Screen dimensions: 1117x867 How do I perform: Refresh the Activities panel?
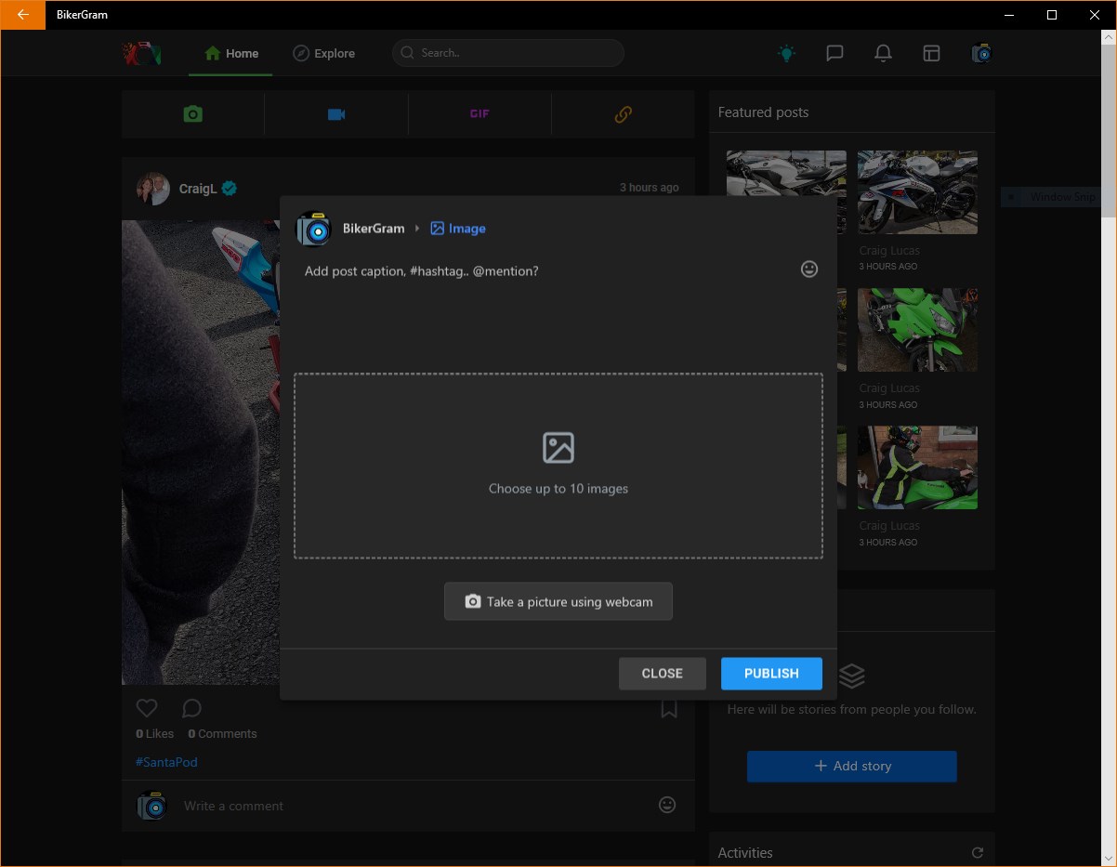coord(977,852)
